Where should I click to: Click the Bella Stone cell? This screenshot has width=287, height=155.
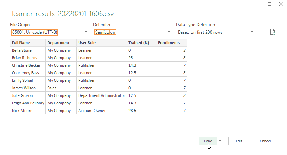[x=28, y=50]
